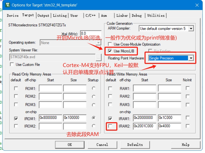Click the ROM1 Start address field
The height and width of the screenshot is (153, 205).
click(x=50, y=88)
